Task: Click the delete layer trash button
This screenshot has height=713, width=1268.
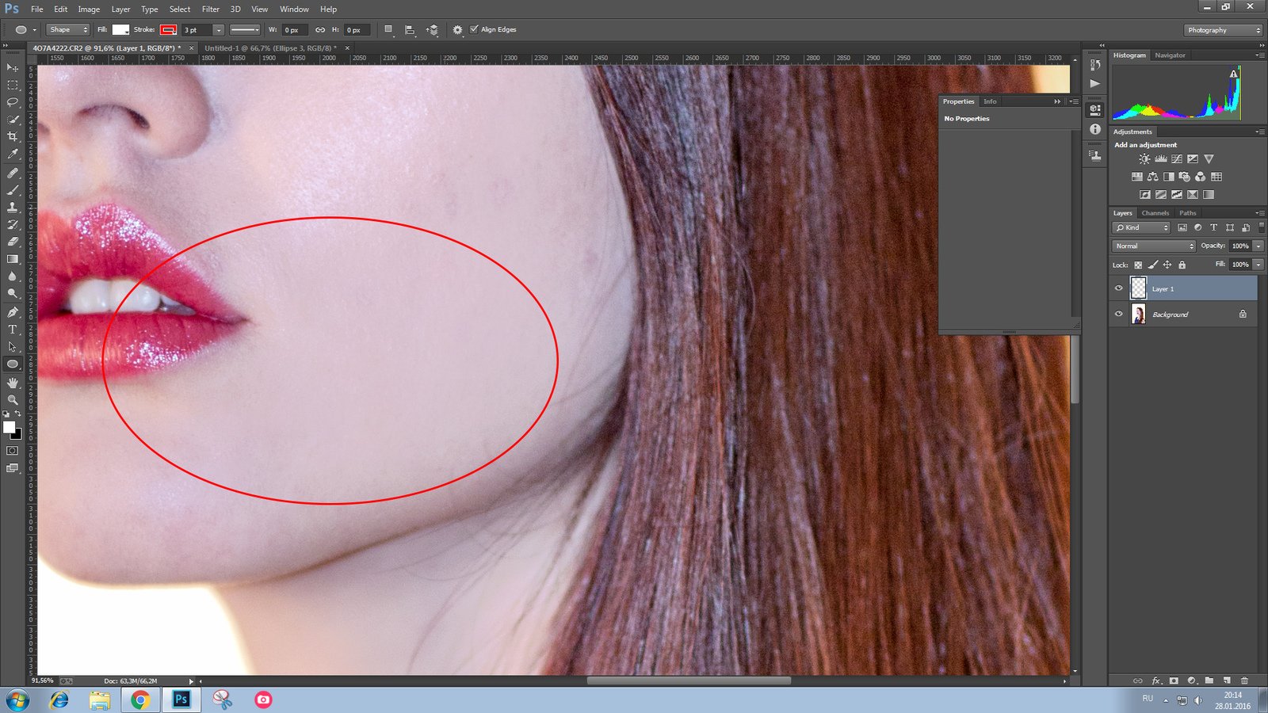Action: point(1244,681)
